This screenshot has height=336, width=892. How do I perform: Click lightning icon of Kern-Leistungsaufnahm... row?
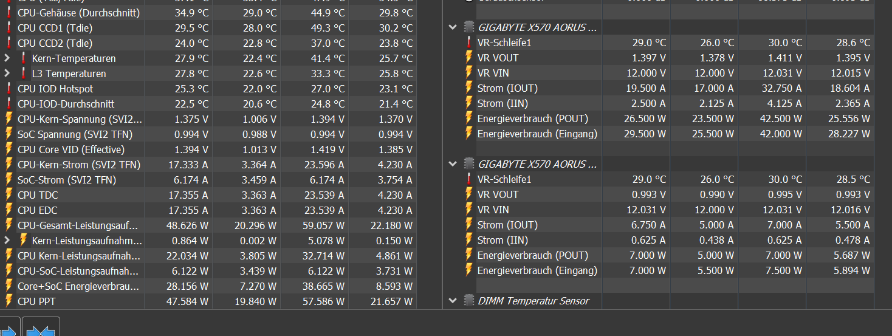click(24, 241)
